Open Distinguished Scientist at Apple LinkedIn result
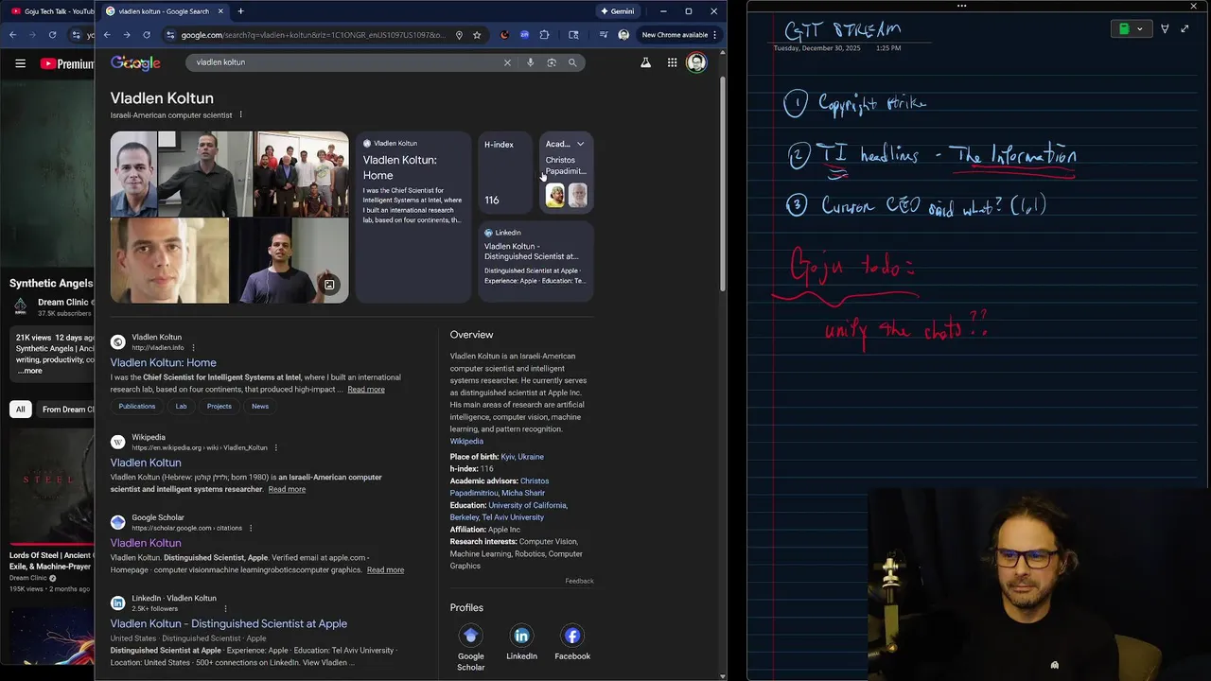This screenshot has height=681, width=1211. tap(229, 624)
